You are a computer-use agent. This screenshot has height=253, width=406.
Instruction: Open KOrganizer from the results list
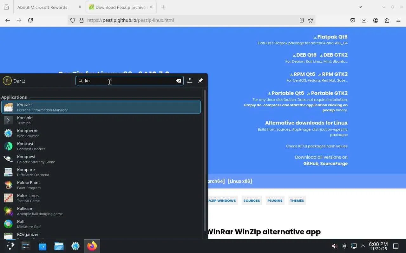coord(101,235)
